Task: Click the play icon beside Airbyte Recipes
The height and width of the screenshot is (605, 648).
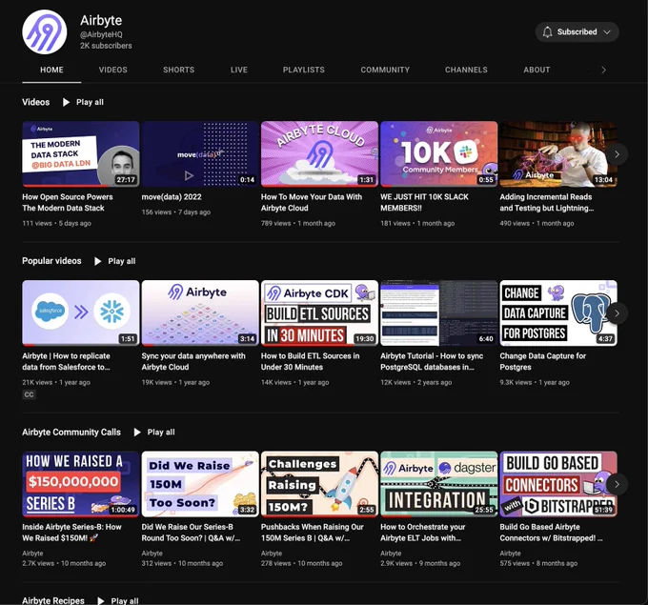Action: 100,601
